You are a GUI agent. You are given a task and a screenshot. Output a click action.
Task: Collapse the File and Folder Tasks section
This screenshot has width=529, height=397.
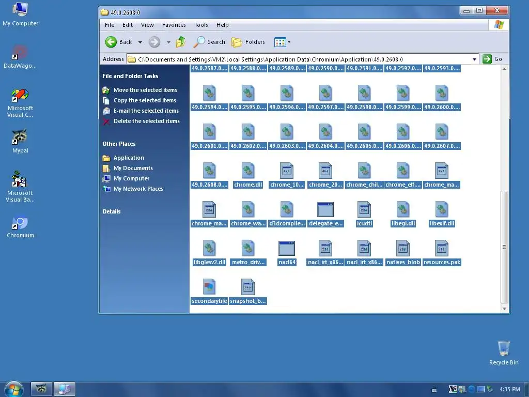tap(130, 76)
